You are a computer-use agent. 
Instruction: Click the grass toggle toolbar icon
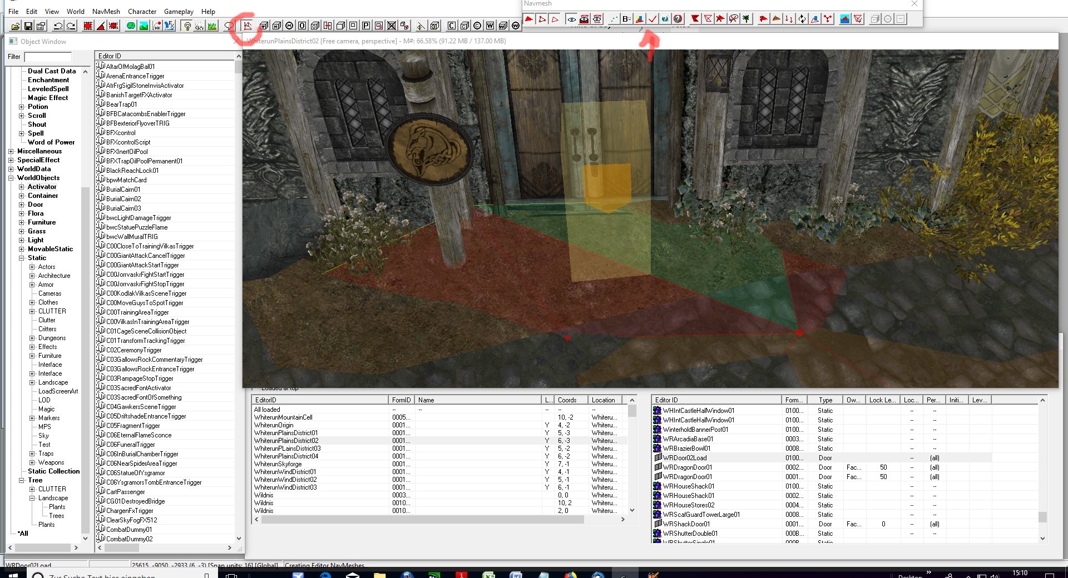(212, 26)
